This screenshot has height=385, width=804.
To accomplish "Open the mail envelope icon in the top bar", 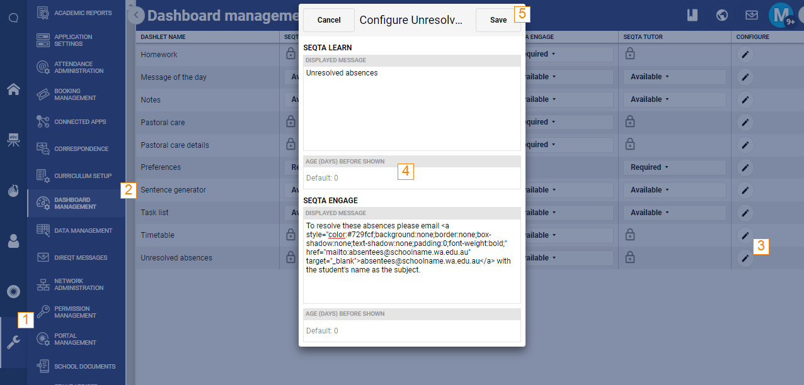I will [x=752, y=14].
